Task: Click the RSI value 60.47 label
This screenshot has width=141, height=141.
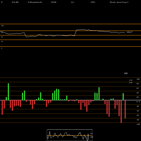Action: point(130,32)
